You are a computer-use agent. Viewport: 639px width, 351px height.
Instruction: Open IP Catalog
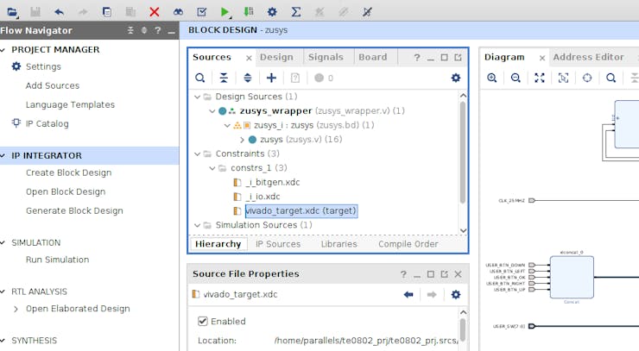pyautogui.click(x=47, y=124)
